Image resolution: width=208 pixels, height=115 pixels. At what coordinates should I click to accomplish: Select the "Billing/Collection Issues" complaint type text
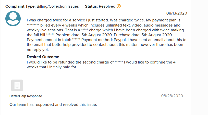[x=57, y=6]
